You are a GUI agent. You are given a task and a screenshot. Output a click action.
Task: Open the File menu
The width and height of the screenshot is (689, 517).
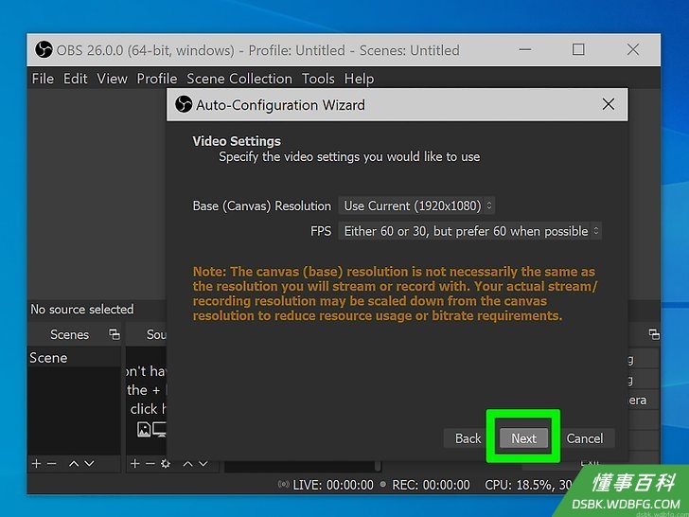[x=43, y=79]
